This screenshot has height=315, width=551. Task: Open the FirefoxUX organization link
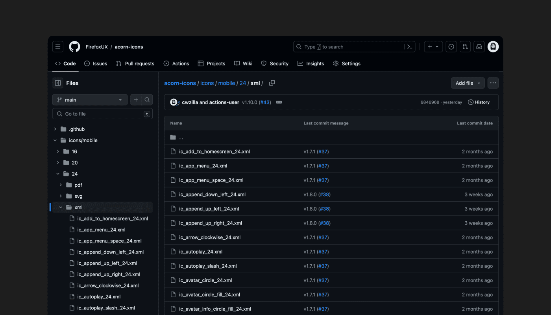click(97, 47)
